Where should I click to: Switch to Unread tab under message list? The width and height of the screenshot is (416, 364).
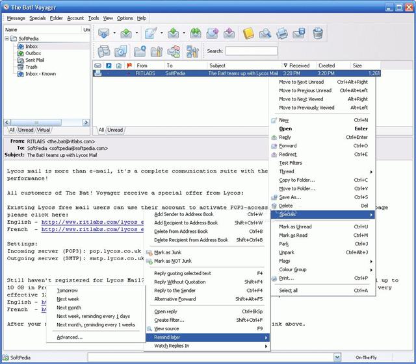pos(115,130)
